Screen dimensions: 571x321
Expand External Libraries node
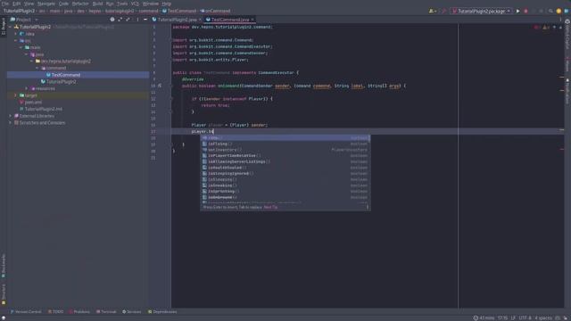click(10, 116)
